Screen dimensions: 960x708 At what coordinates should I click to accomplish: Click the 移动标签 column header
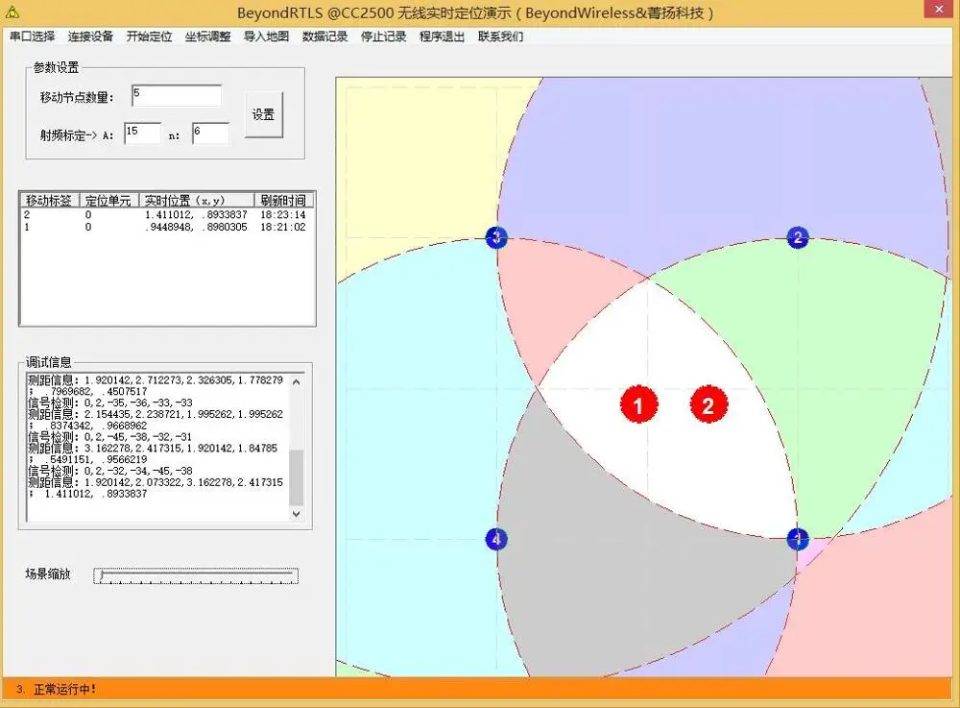point(49,200)
